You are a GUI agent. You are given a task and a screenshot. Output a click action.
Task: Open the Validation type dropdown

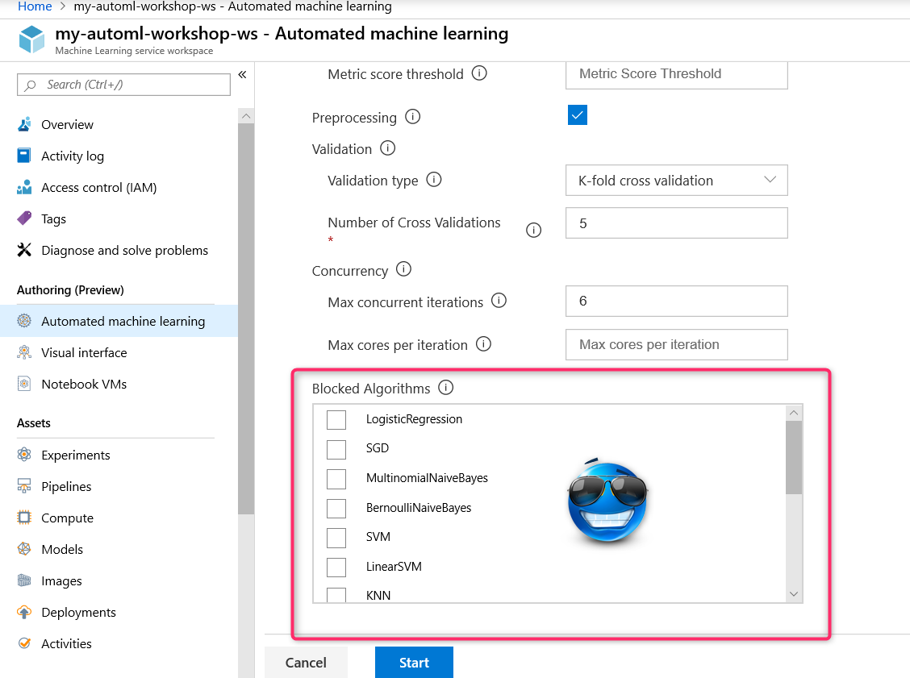[x=677, y=181]
